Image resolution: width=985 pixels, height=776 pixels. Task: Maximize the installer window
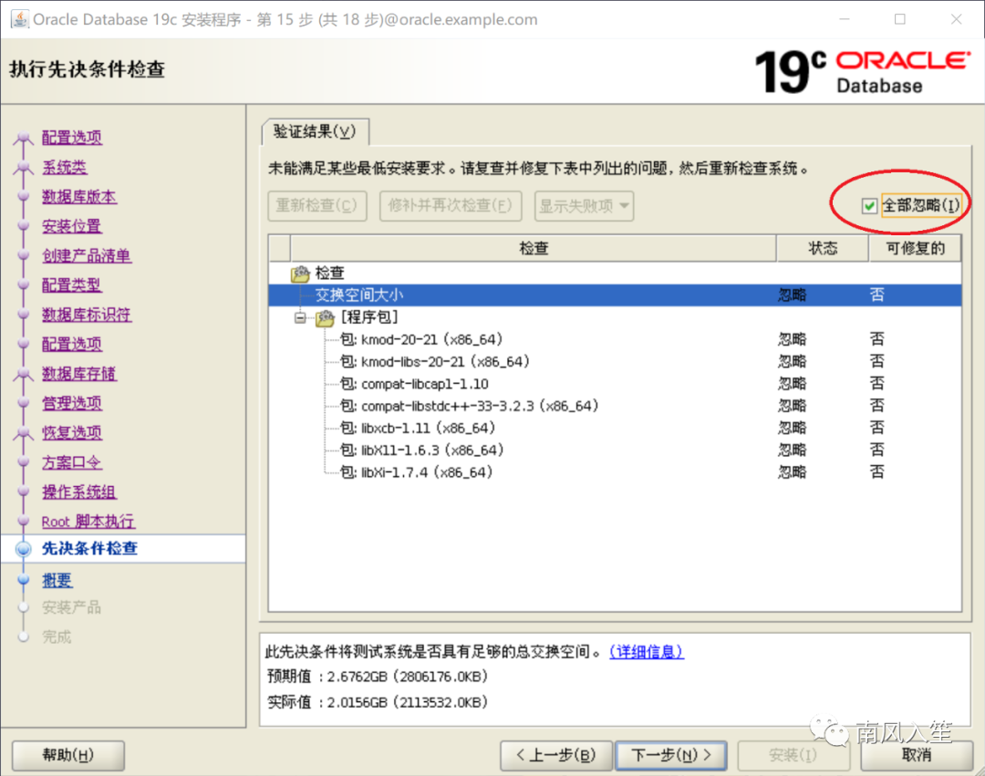pos(899,19)
